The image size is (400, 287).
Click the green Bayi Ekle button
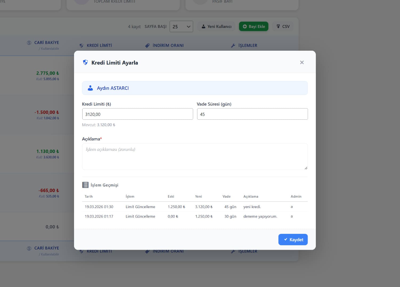(x=254, y=27)
